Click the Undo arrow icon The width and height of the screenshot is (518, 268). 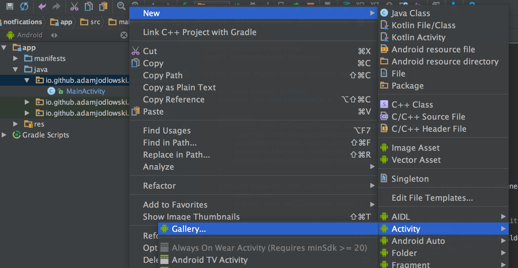pyautogui.click(x=42, y=6)
